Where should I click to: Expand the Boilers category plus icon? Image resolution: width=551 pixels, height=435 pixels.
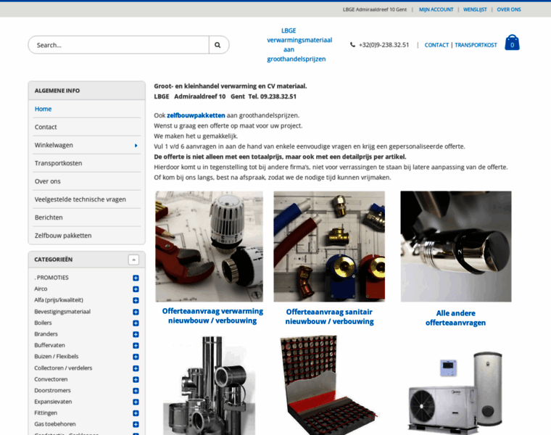pyautogui.click(x=136, y=323)
